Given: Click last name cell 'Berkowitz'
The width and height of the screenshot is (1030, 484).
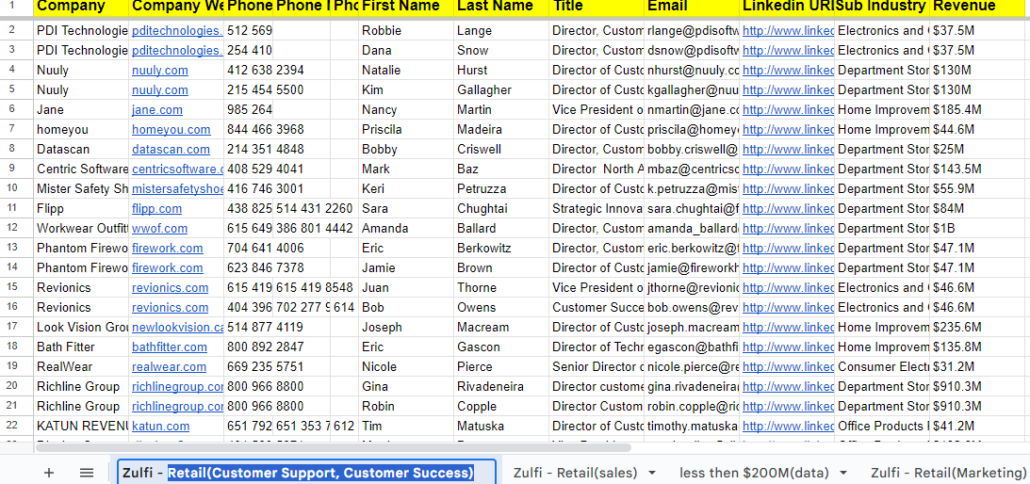Looking at the screenshot, I should 501,248.
